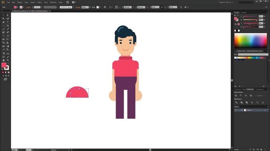Select the Lasso tool
The width and height of the screenshot is (270, 151).
[8, 18]
